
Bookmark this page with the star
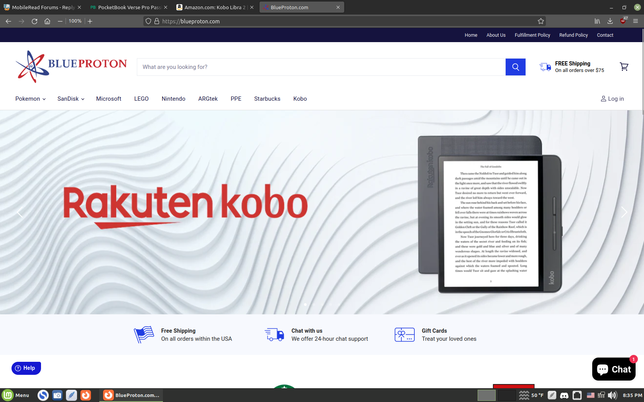pos(541,21)
